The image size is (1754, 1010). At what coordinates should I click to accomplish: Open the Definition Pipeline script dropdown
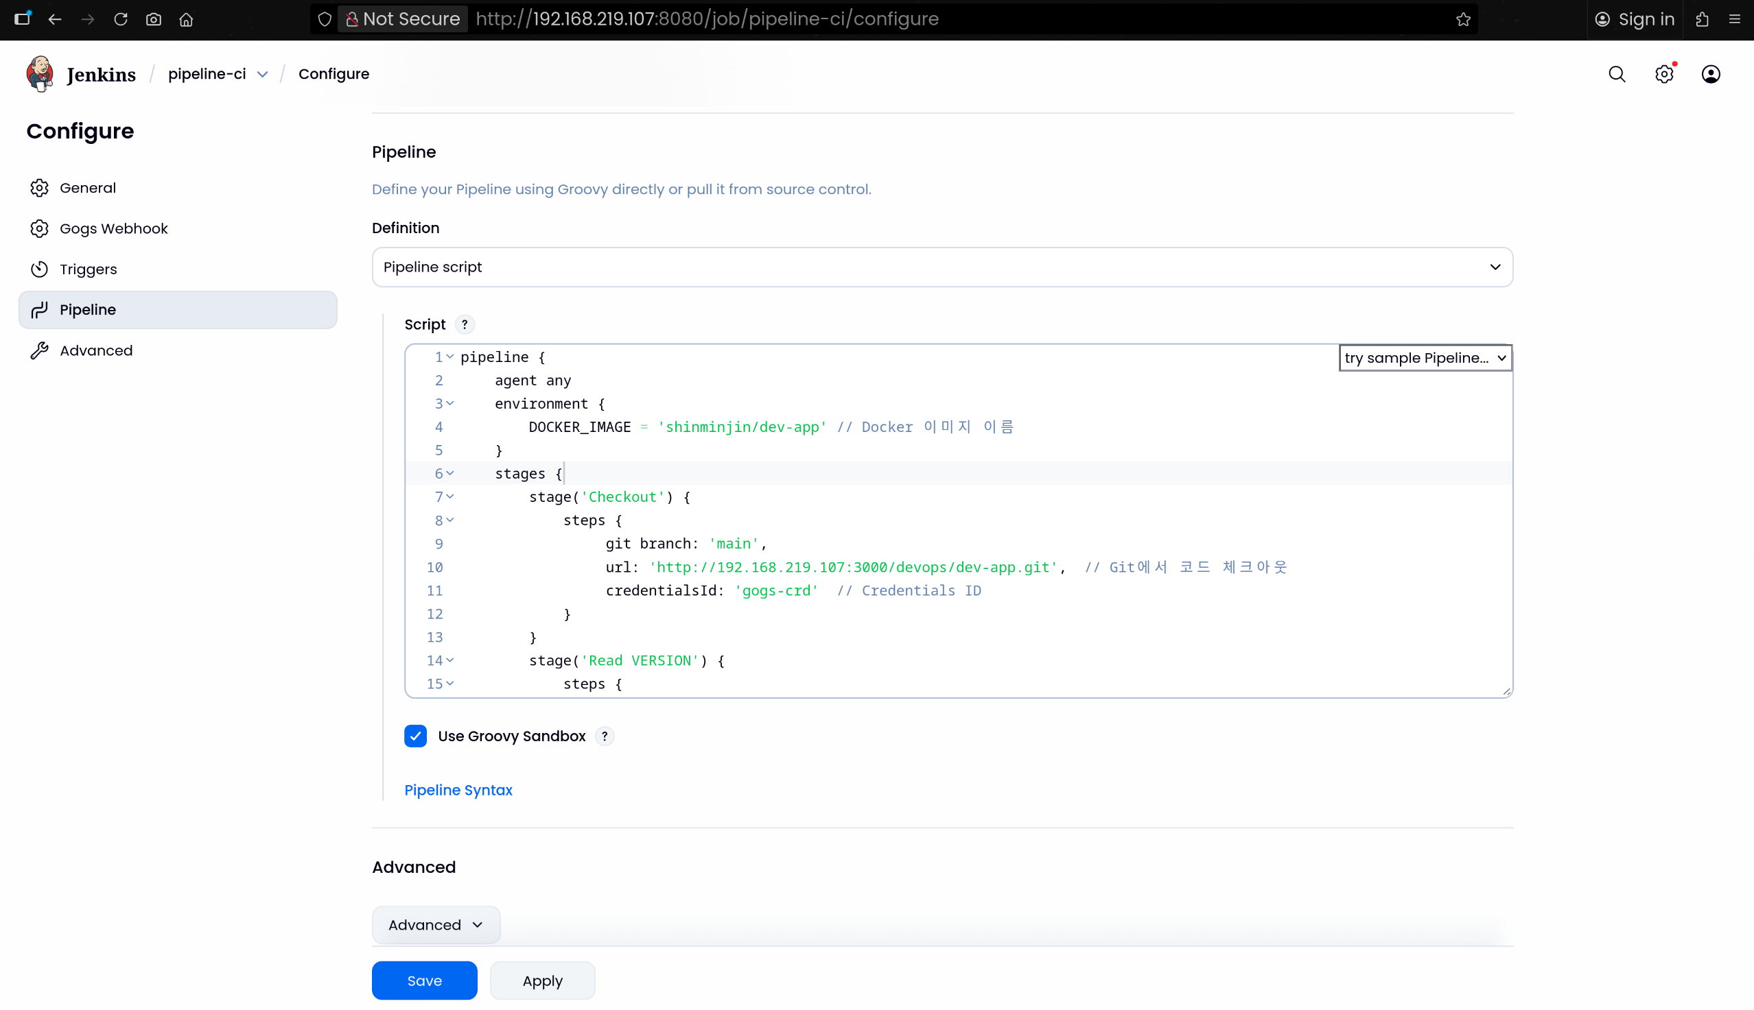942,267
